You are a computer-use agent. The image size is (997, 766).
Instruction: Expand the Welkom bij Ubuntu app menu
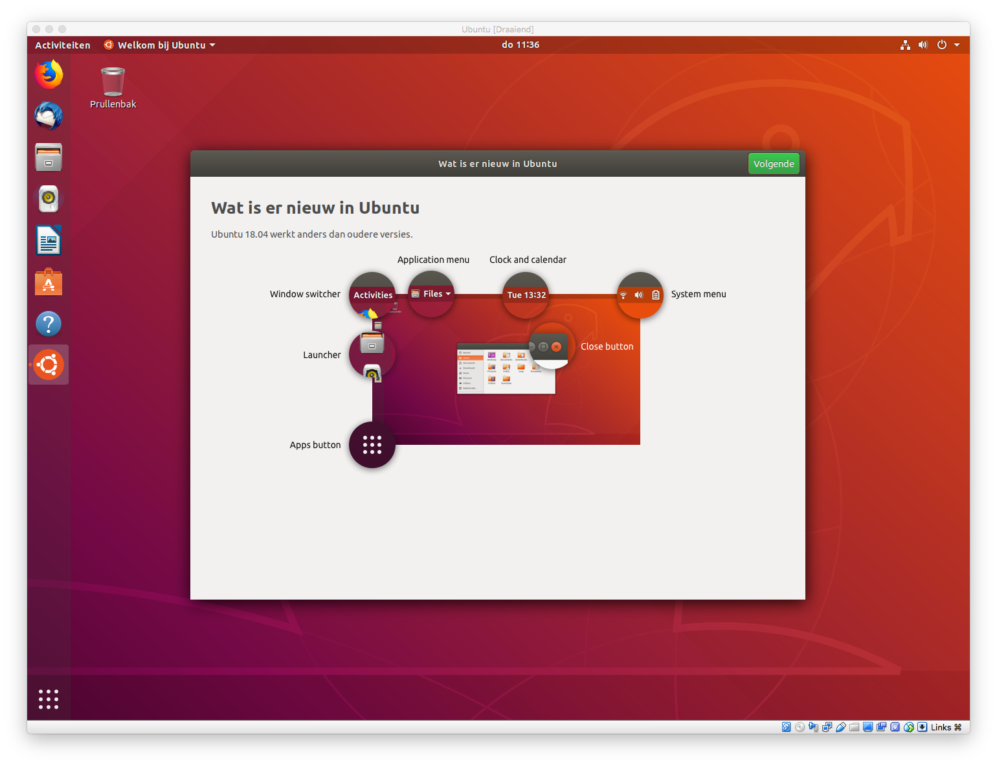point(160,45)
